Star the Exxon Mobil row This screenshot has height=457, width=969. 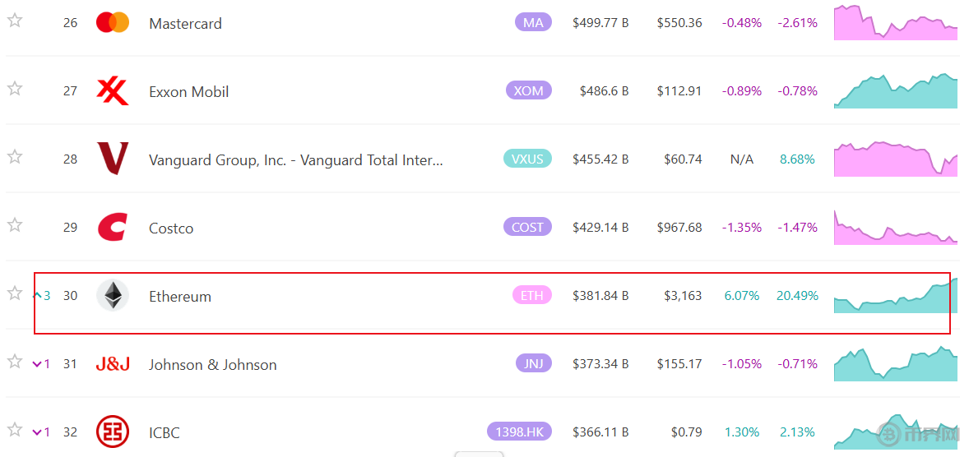[x=15, y=89]
